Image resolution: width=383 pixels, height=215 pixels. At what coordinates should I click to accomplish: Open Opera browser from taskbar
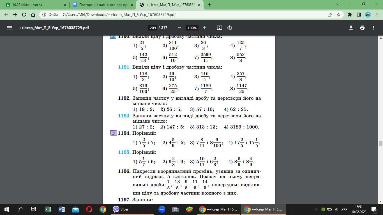point(89,209)
